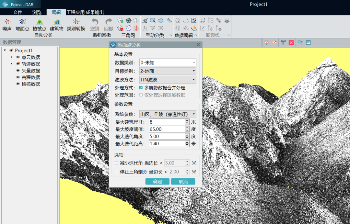
Task: Toggle visibility of 矢量数据 layer
Action: [18, 71]
